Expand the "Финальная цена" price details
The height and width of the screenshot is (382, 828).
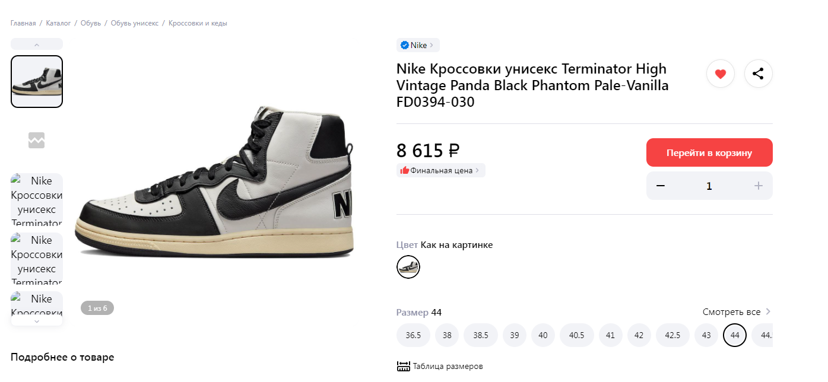tap(441, 170)
